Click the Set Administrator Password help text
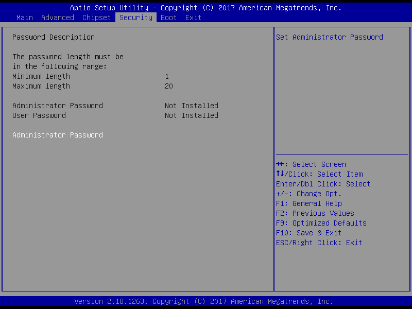The image size is (412, 309). click(x=330, y=37)
